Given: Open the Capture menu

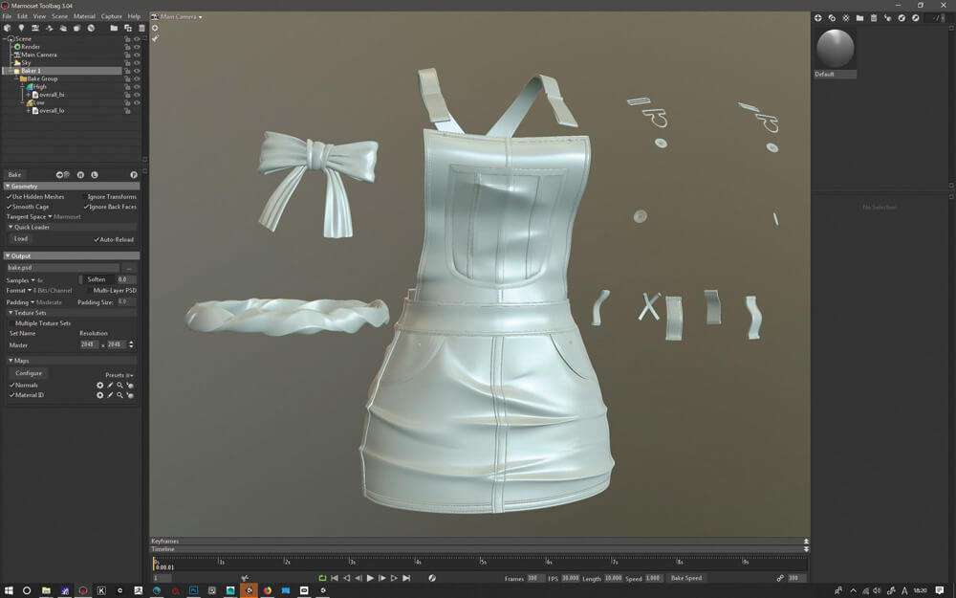Looking at the screenshot, I should (x=111, y=16).
